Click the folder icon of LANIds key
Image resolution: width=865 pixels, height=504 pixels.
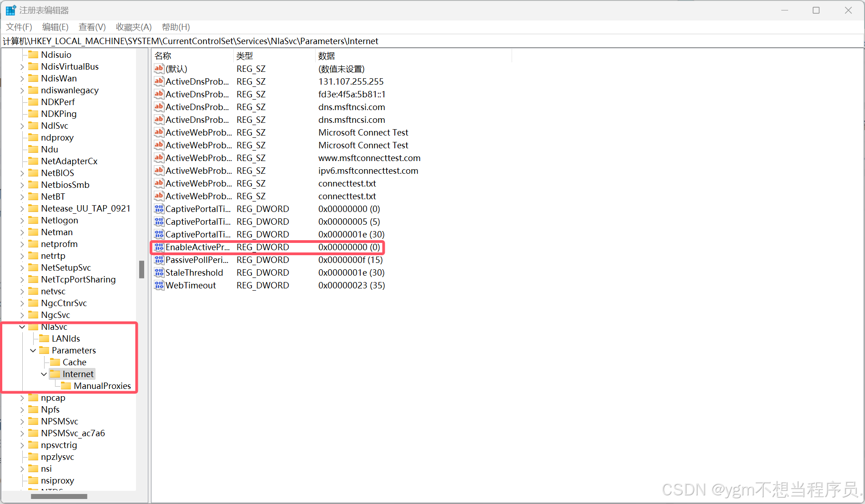tap(44, 338)
